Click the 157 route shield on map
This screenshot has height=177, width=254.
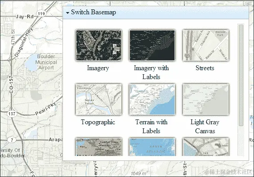[x=12, y=114]
